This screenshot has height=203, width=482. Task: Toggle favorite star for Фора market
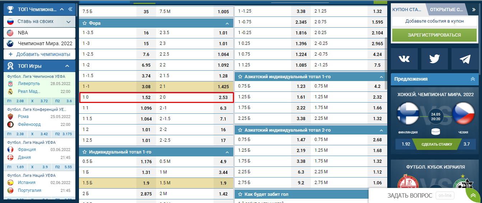click(85, 23)
